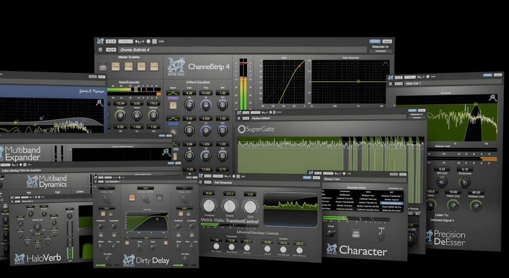Click the Metric Halo logo in Character toolbar

pos(310,173)
